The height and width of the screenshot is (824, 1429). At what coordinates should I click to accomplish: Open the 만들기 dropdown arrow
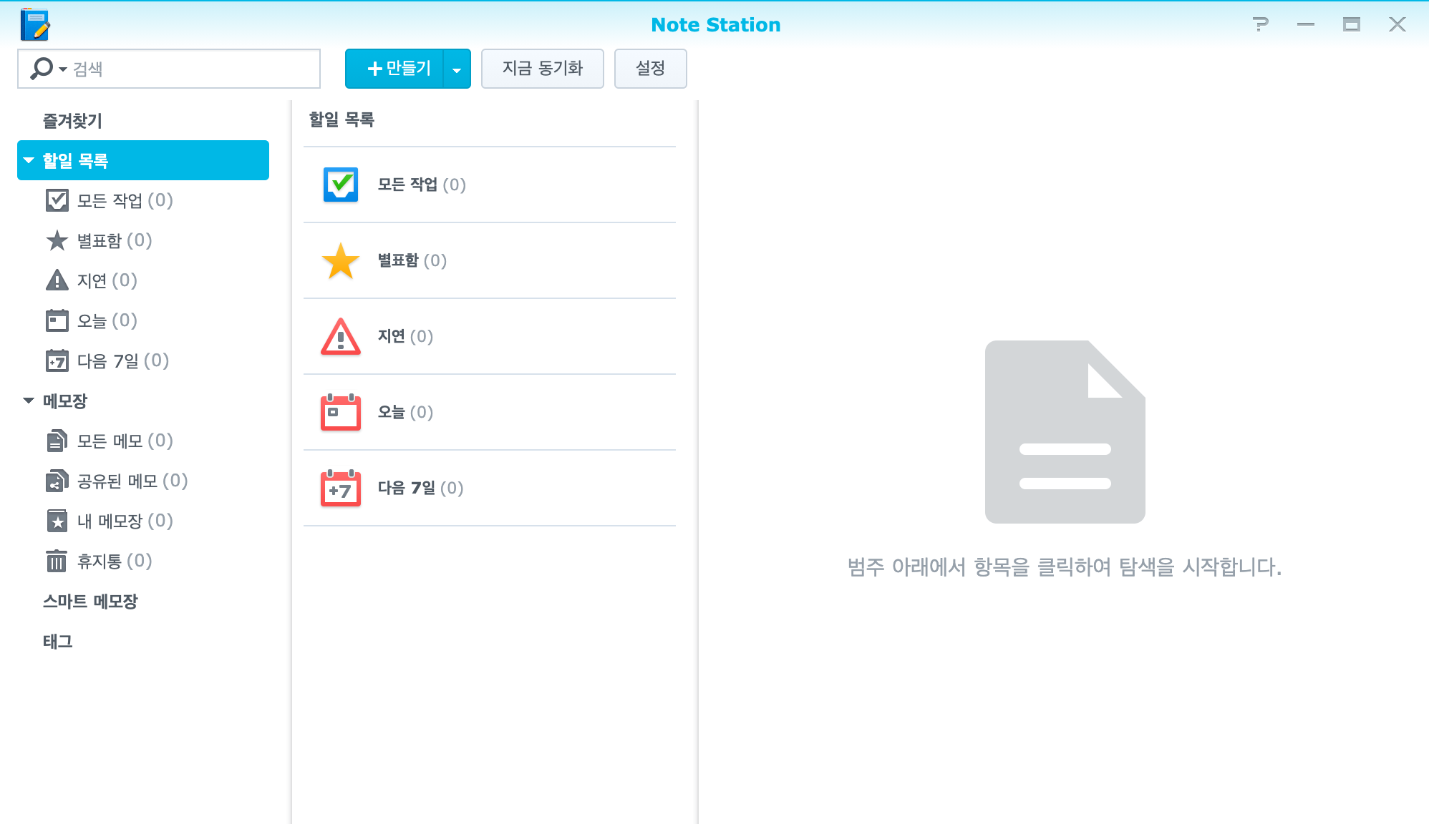coord(457,69)
